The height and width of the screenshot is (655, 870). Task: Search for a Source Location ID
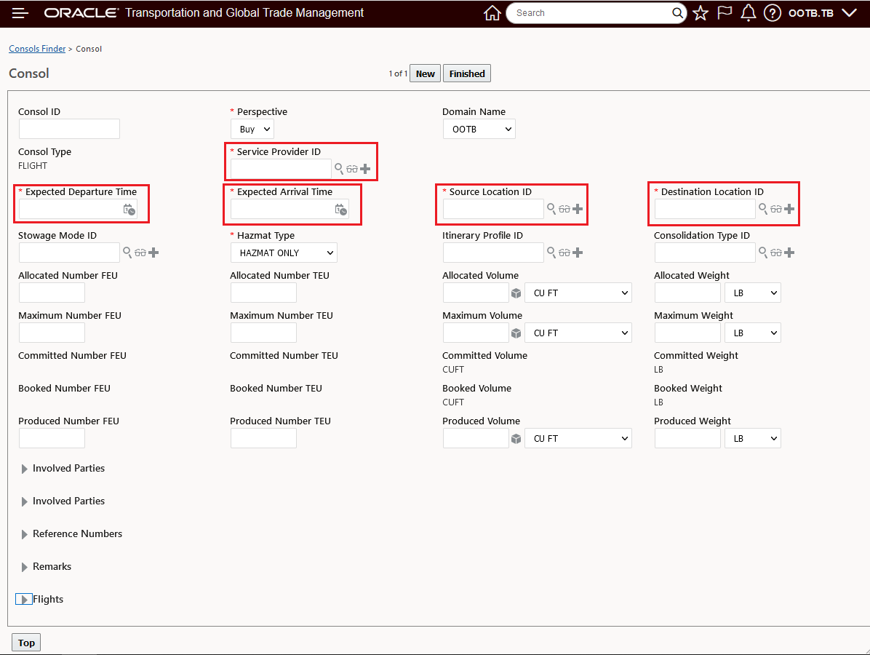point(551,208)
